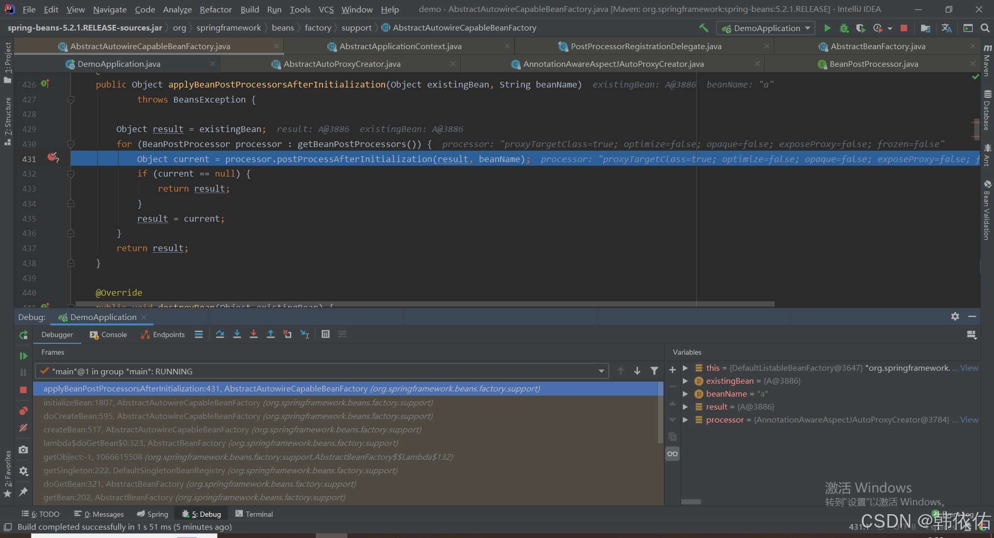994x538 pixels.
Task: Open Search Everywhere magnifier
Action: click(x=985, y=28)
